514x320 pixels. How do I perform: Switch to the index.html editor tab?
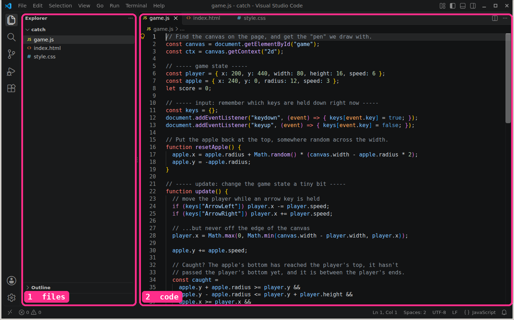click(207, 18)
